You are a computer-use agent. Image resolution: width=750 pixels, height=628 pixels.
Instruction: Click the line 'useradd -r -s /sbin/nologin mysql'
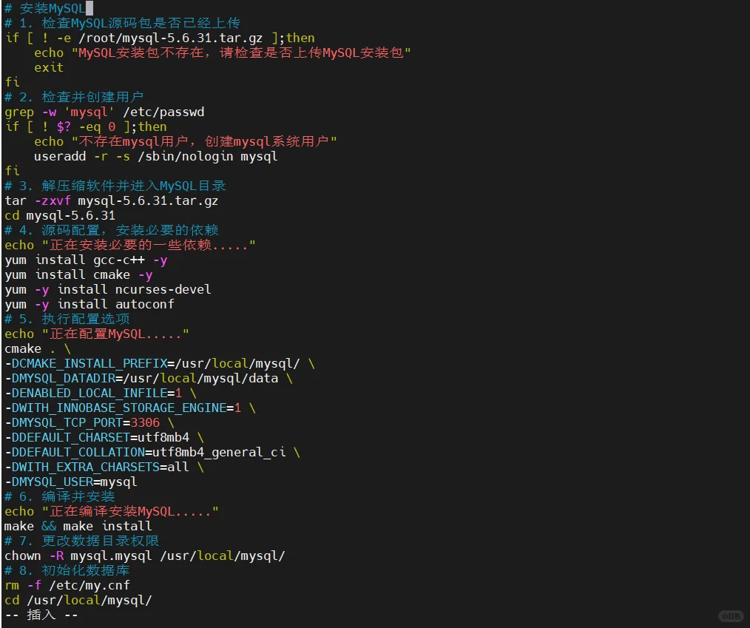(x=155, y=156)
